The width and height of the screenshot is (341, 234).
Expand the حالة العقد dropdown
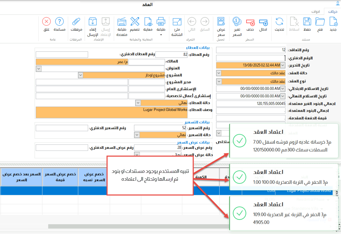point(218,73)
